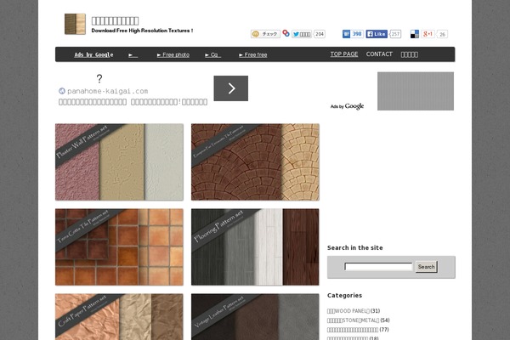
Task: Click the globe icon beside panahome-kaigai.com
Action: (x=62, y=91)
